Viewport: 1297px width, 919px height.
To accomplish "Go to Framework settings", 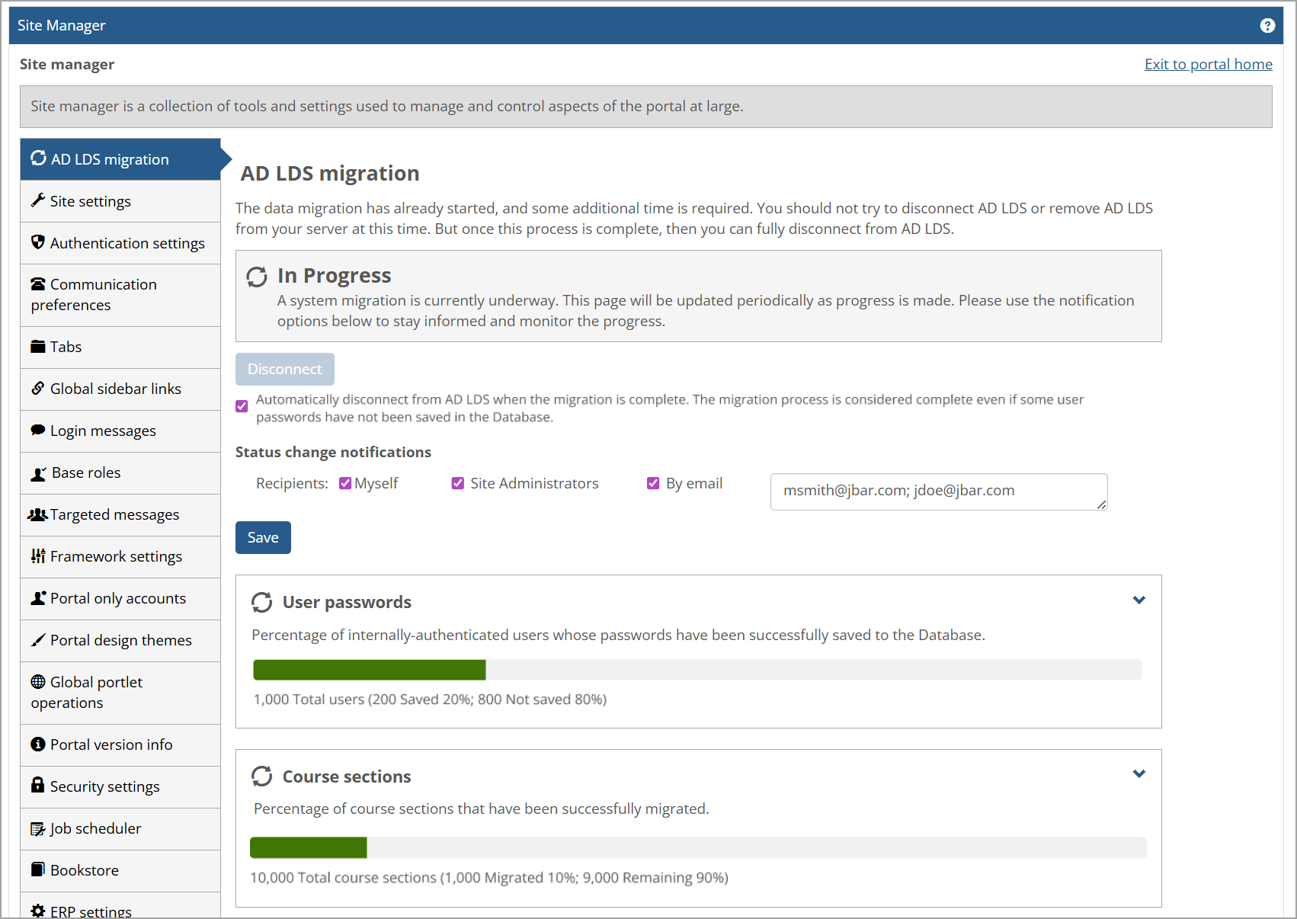I will pyautogui.click(x=120, y=557).
